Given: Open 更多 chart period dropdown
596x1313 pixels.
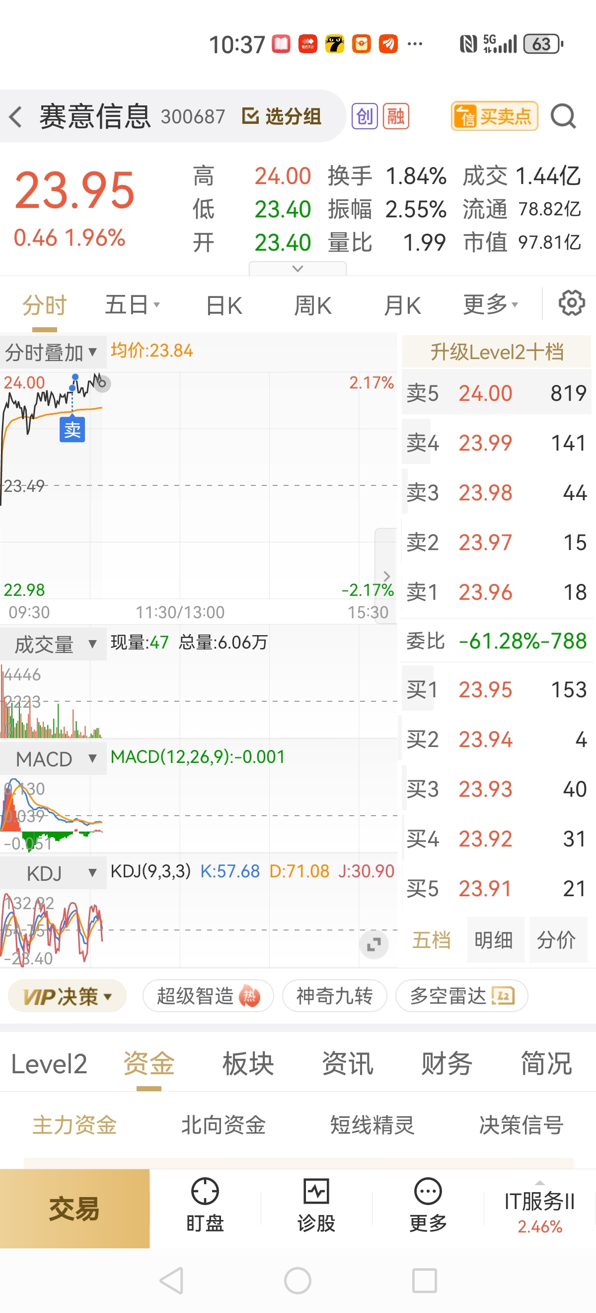Looking at the screenshot, I should pos(490,305).
